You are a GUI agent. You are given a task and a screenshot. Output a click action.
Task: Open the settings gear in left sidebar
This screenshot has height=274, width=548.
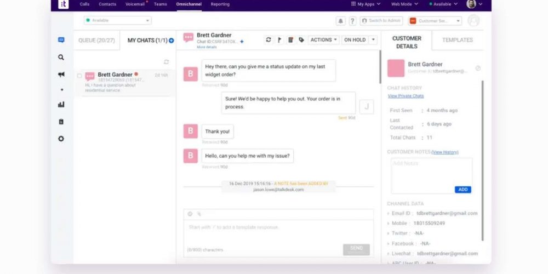[x=61, y=139]
